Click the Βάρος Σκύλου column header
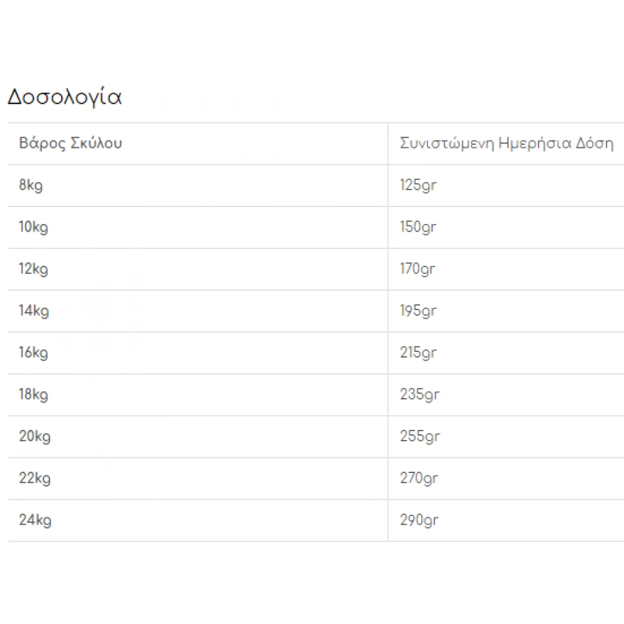The image size is (624, 624). tap(71, 144)
